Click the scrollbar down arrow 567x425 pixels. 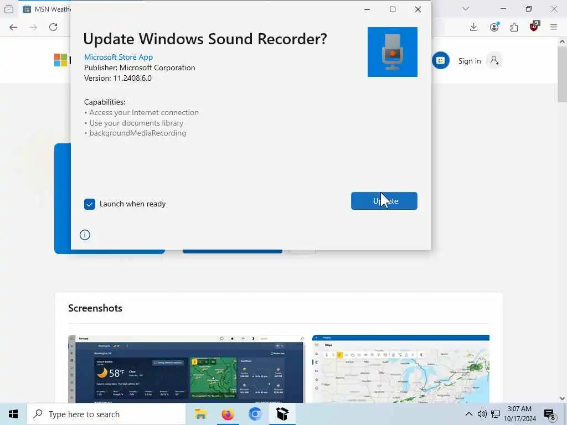pyautogui.click(x=562, y=398)
